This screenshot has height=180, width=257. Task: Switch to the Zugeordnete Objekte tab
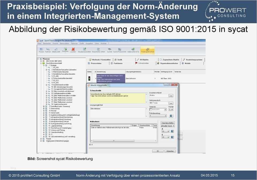pos(169,60)
